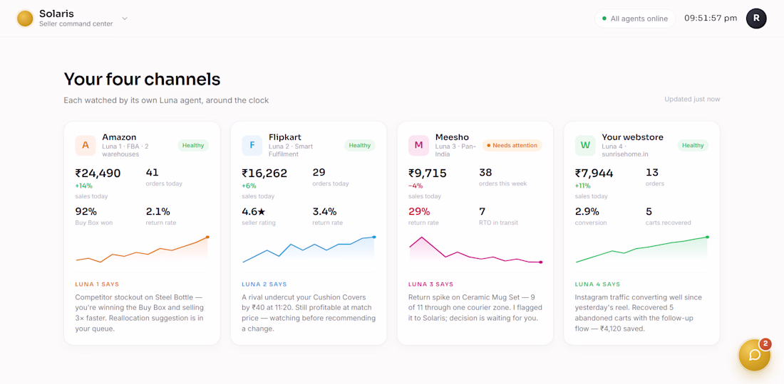Click the Amazon channel "A" icon
The height and width of the screenshot is (384, 784).
point(86,145)
